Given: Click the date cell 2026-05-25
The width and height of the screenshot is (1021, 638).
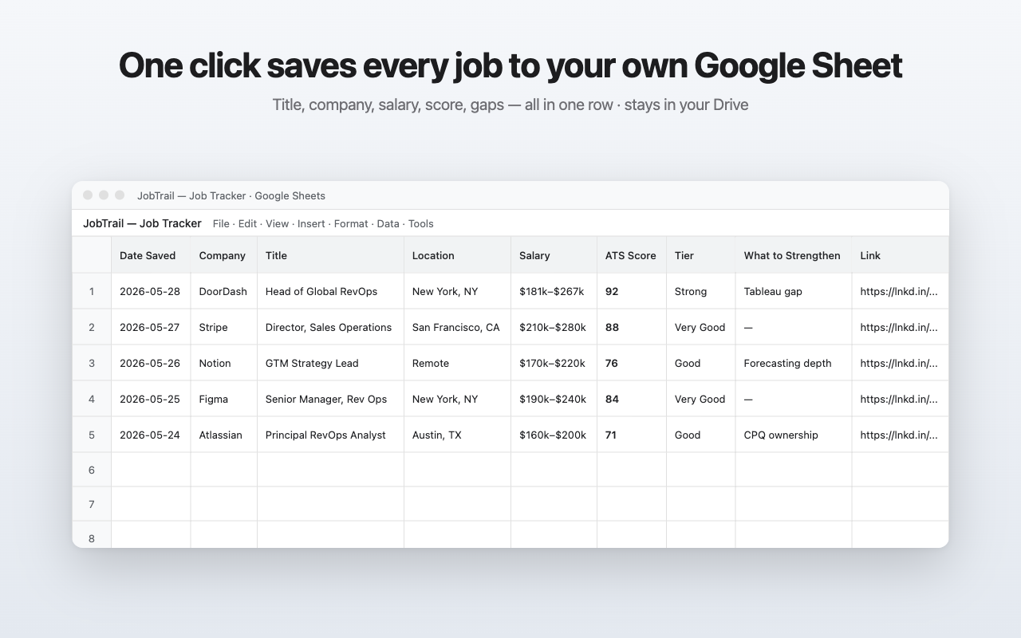Looking at the screenshot, I should [151, 399].
